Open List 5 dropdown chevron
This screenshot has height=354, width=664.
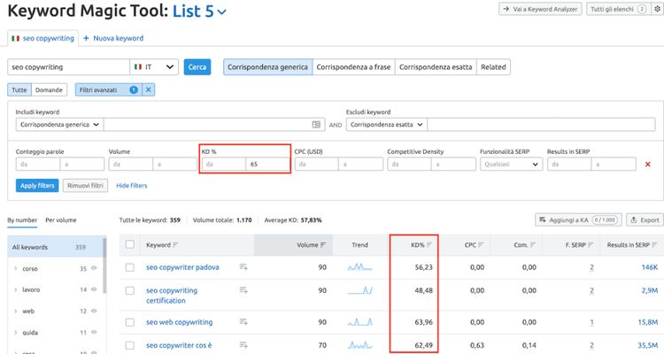point(222,12)
